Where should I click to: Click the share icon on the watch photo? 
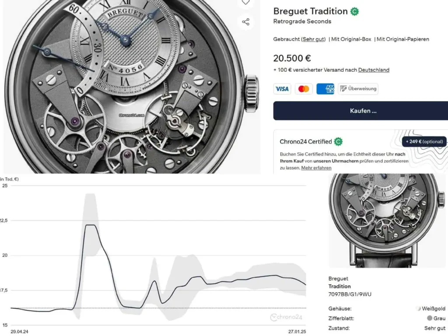pyautogui.click(x=246, y=22)
